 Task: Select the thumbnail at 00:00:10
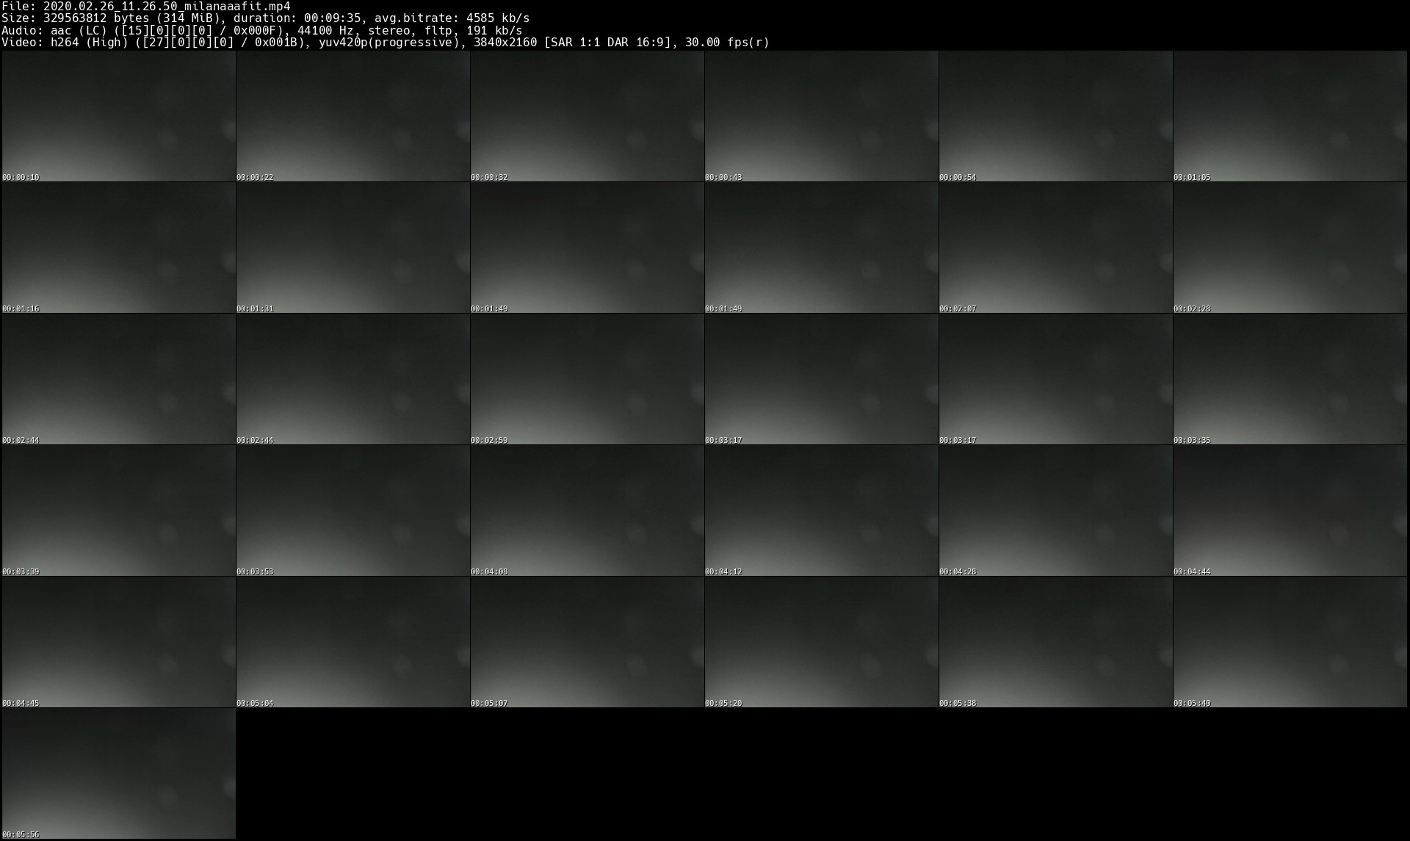(118, 116)
